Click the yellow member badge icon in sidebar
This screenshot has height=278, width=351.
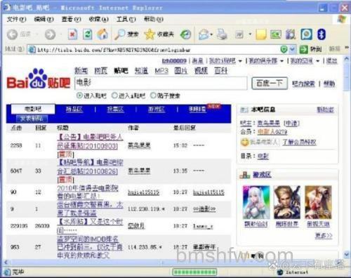tap(245, 142)
